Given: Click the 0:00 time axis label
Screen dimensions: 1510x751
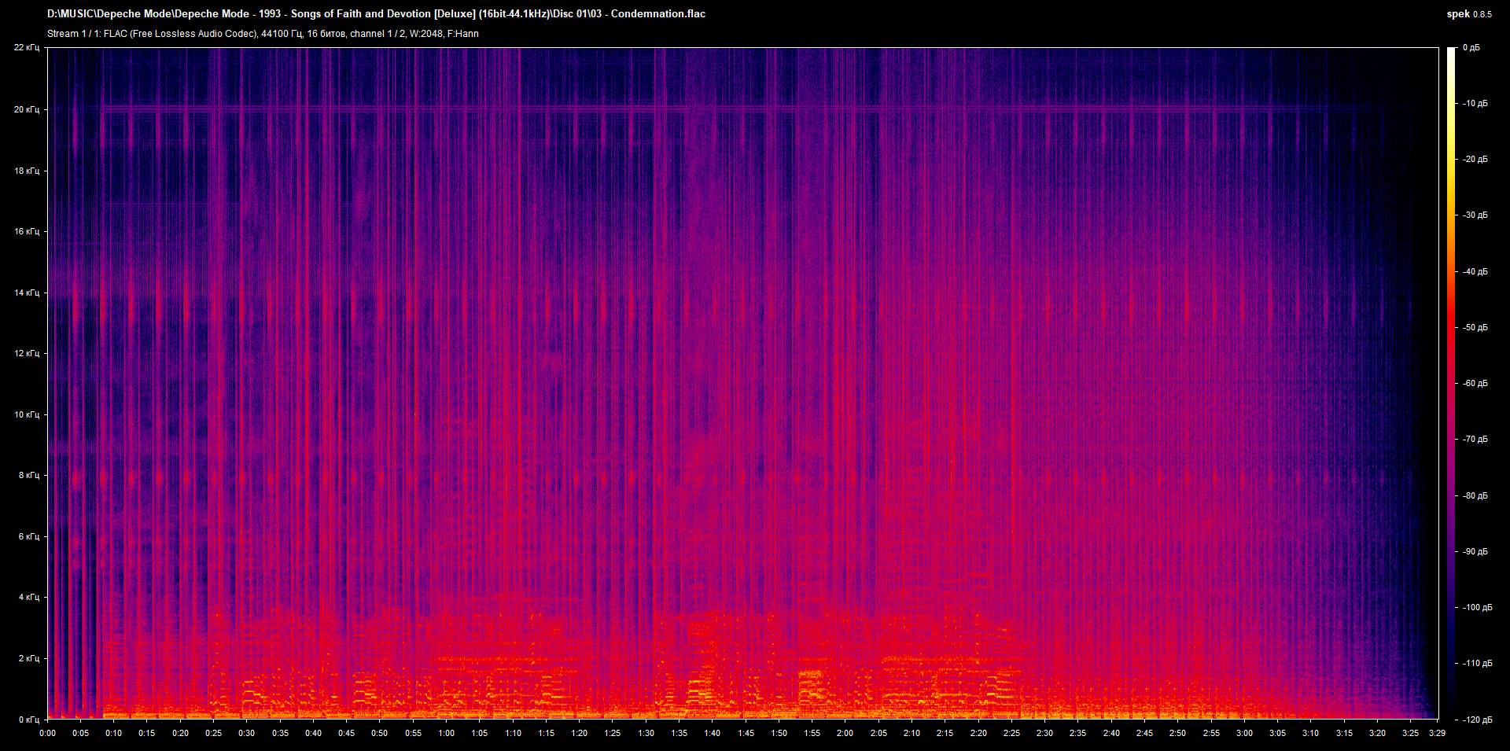Looking at the screenshot, I should [x=48, y=733].
